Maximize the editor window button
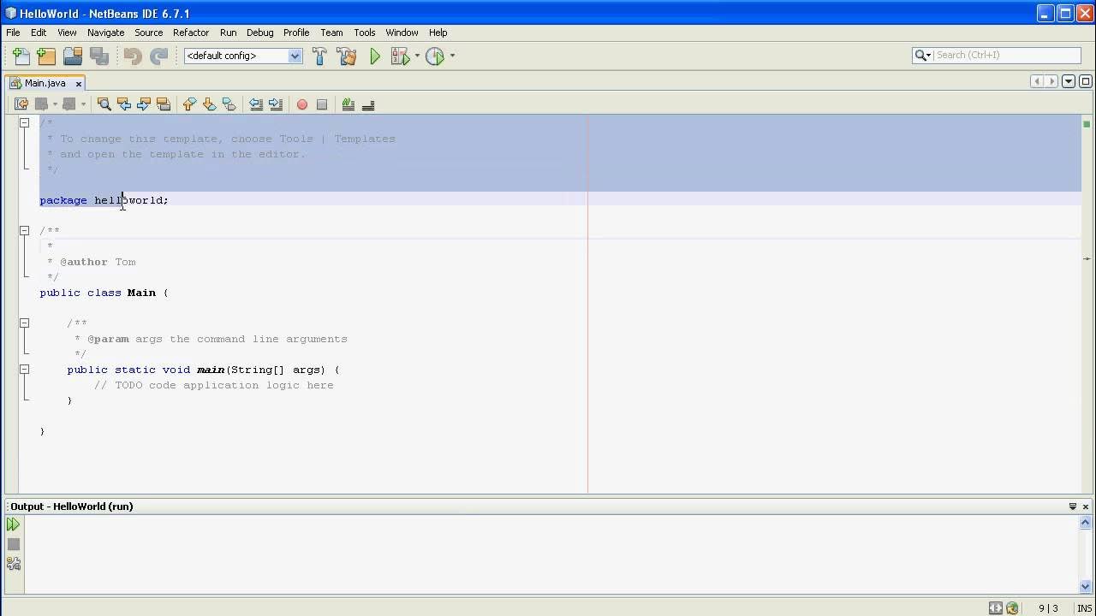Viewport: 1096px width, 616px height. click(1086, 81)
